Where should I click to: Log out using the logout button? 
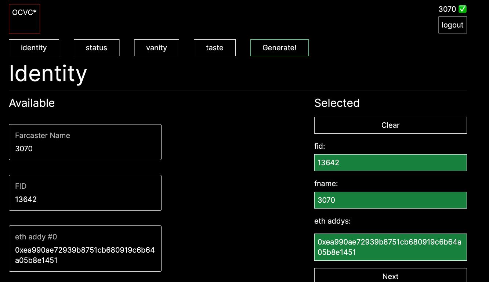pos(453,25)
